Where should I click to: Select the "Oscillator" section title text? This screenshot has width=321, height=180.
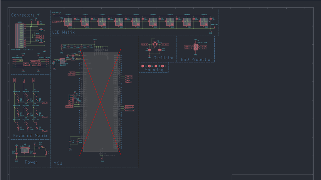point(164,58)
